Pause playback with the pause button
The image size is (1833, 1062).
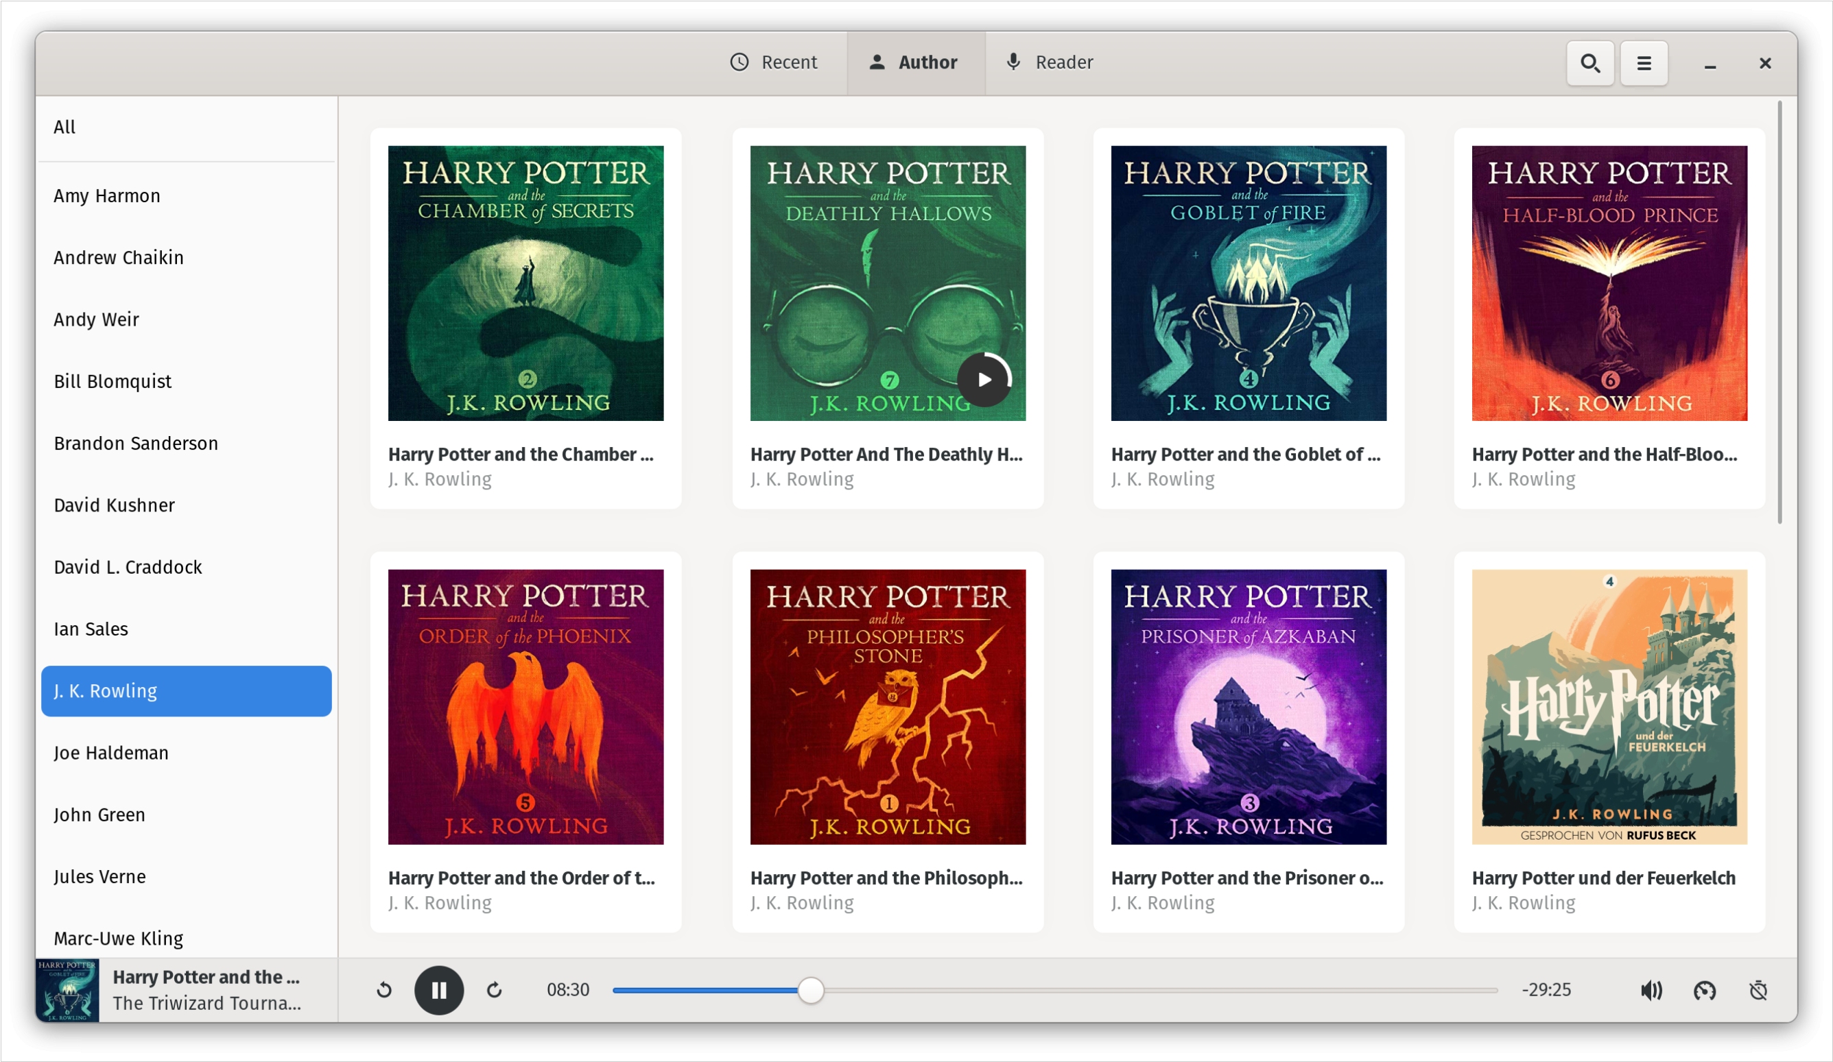click(x=438, y=990)
